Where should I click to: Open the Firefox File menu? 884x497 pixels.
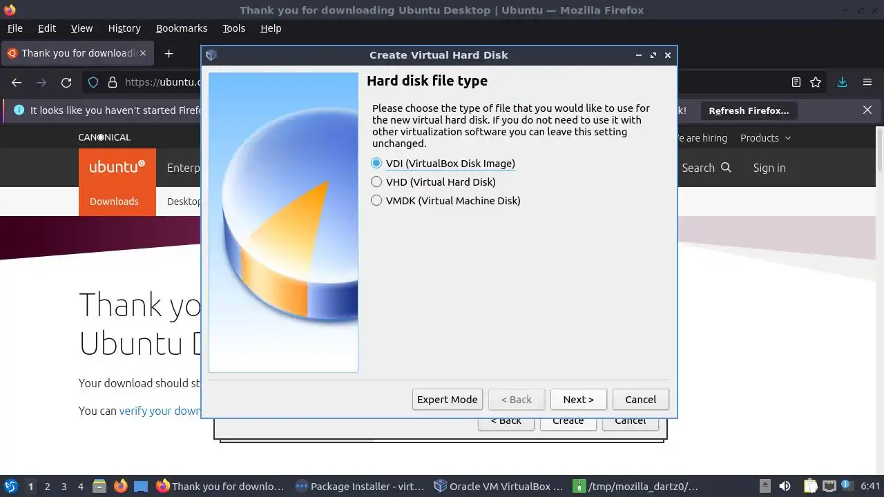[x=15, y=28]
